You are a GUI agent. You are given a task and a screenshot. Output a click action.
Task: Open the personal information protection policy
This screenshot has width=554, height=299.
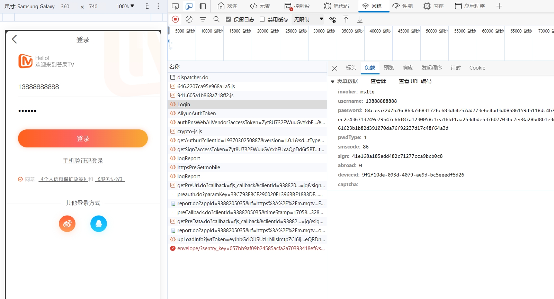point(63,179)
